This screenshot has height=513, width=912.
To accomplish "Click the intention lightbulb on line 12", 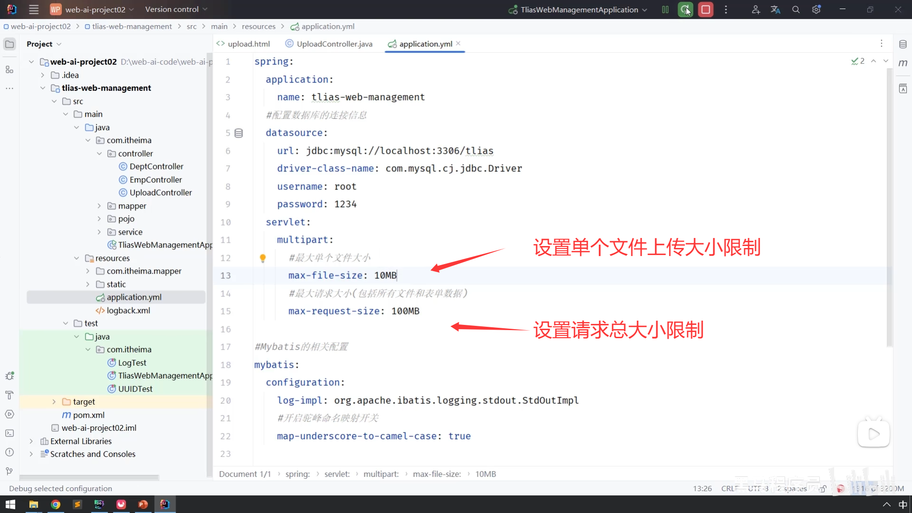I will 263,258.
